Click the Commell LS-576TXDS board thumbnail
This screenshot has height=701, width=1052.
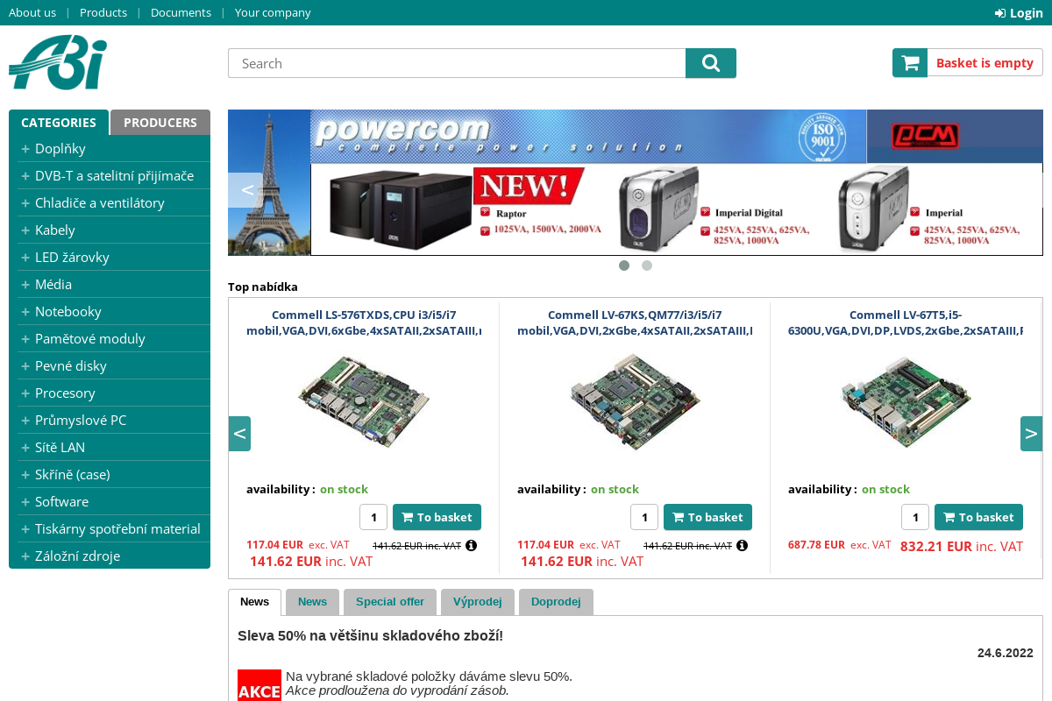point(364,402)
